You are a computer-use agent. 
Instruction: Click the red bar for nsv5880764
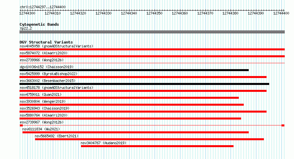(130, 119)
